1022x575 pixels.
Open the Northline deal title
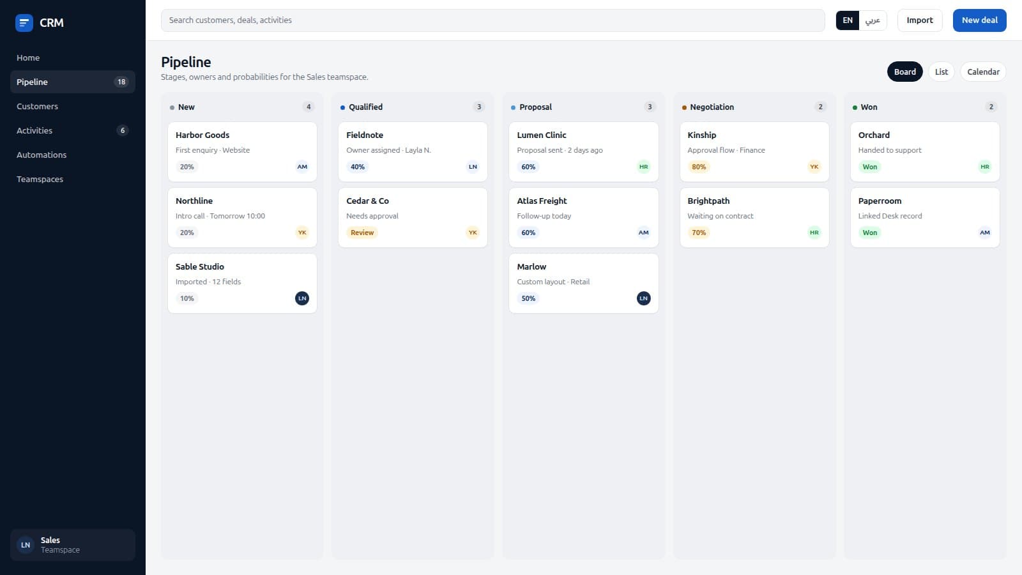(194, 201)
